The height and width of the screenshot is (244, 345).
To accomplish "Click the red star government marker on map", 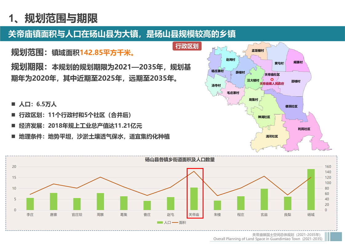I will 272,79.
